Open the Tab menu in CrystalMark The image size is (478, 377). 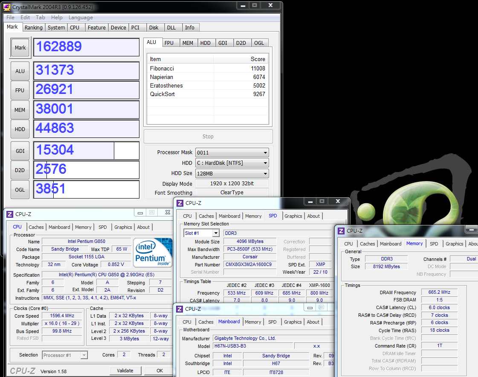point(40,18)
